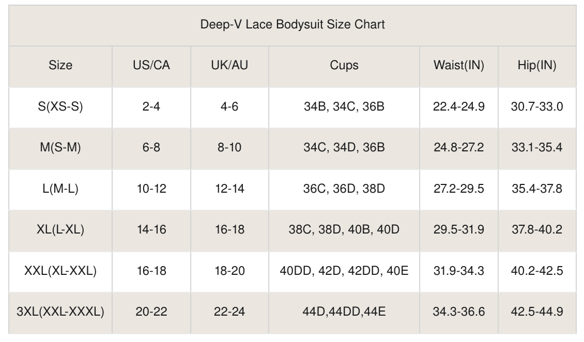Click the Hip(IN) column header
584x342 pixels.
(x=537, y=66)
